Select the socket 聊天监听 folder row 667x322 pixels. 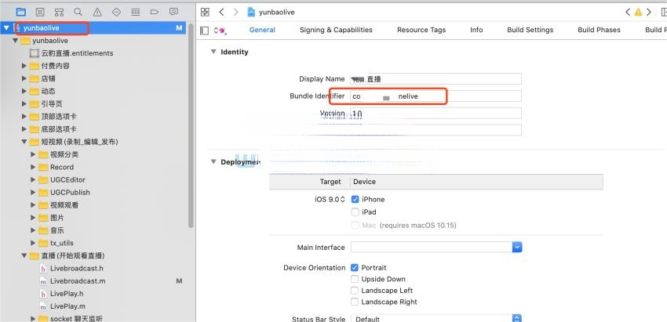click(93, 318)
